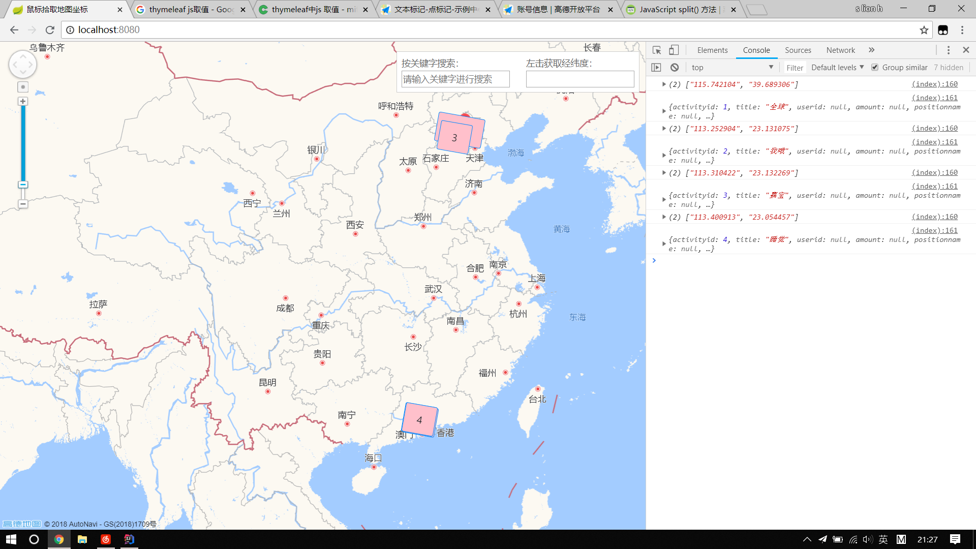Viewport: 976px width, 549px height.
Task: Open the top context selector dropdown
Action: point(732,67)
